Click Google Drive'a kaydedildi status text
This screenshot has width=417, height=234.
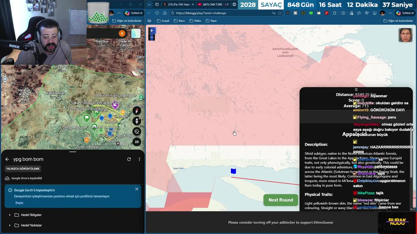tap(27, 178)
